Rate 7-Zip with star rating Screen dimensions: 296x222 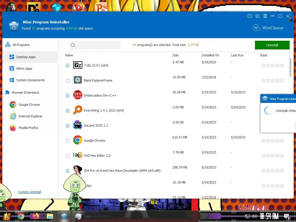click(273, 65)
